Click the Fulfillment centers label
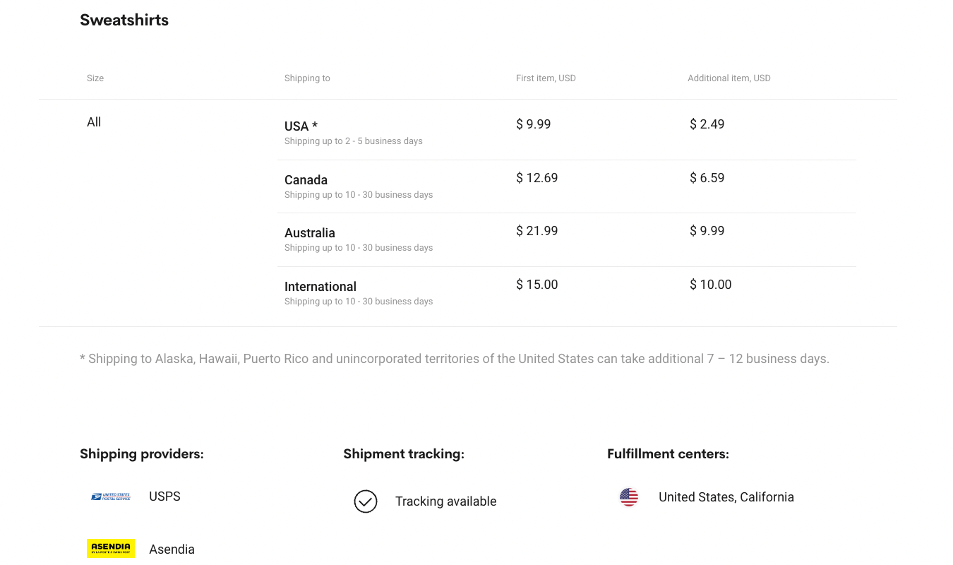Viewport: 953px width, 565px height. tap(668, 453)
